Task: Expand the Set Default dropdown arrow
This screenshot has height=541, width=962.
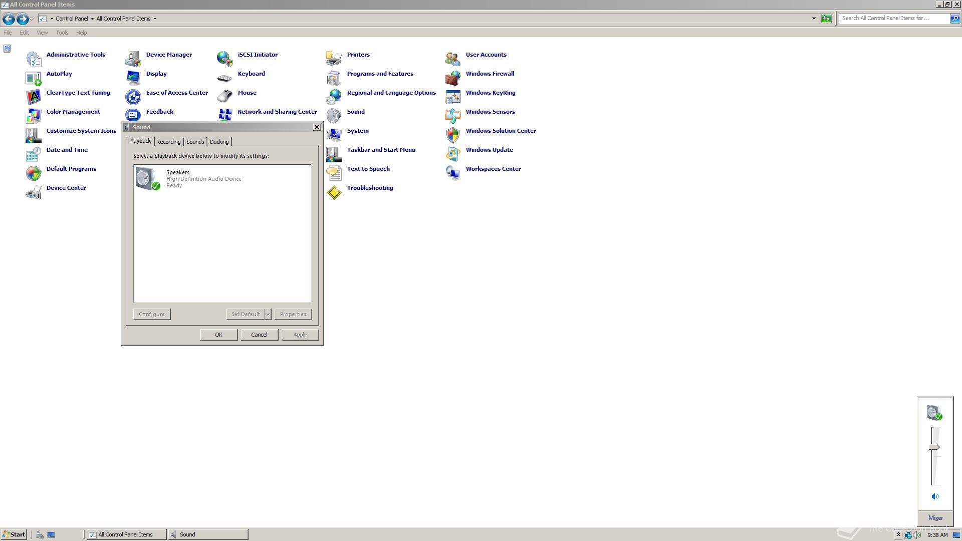Action: coord(268,314)
